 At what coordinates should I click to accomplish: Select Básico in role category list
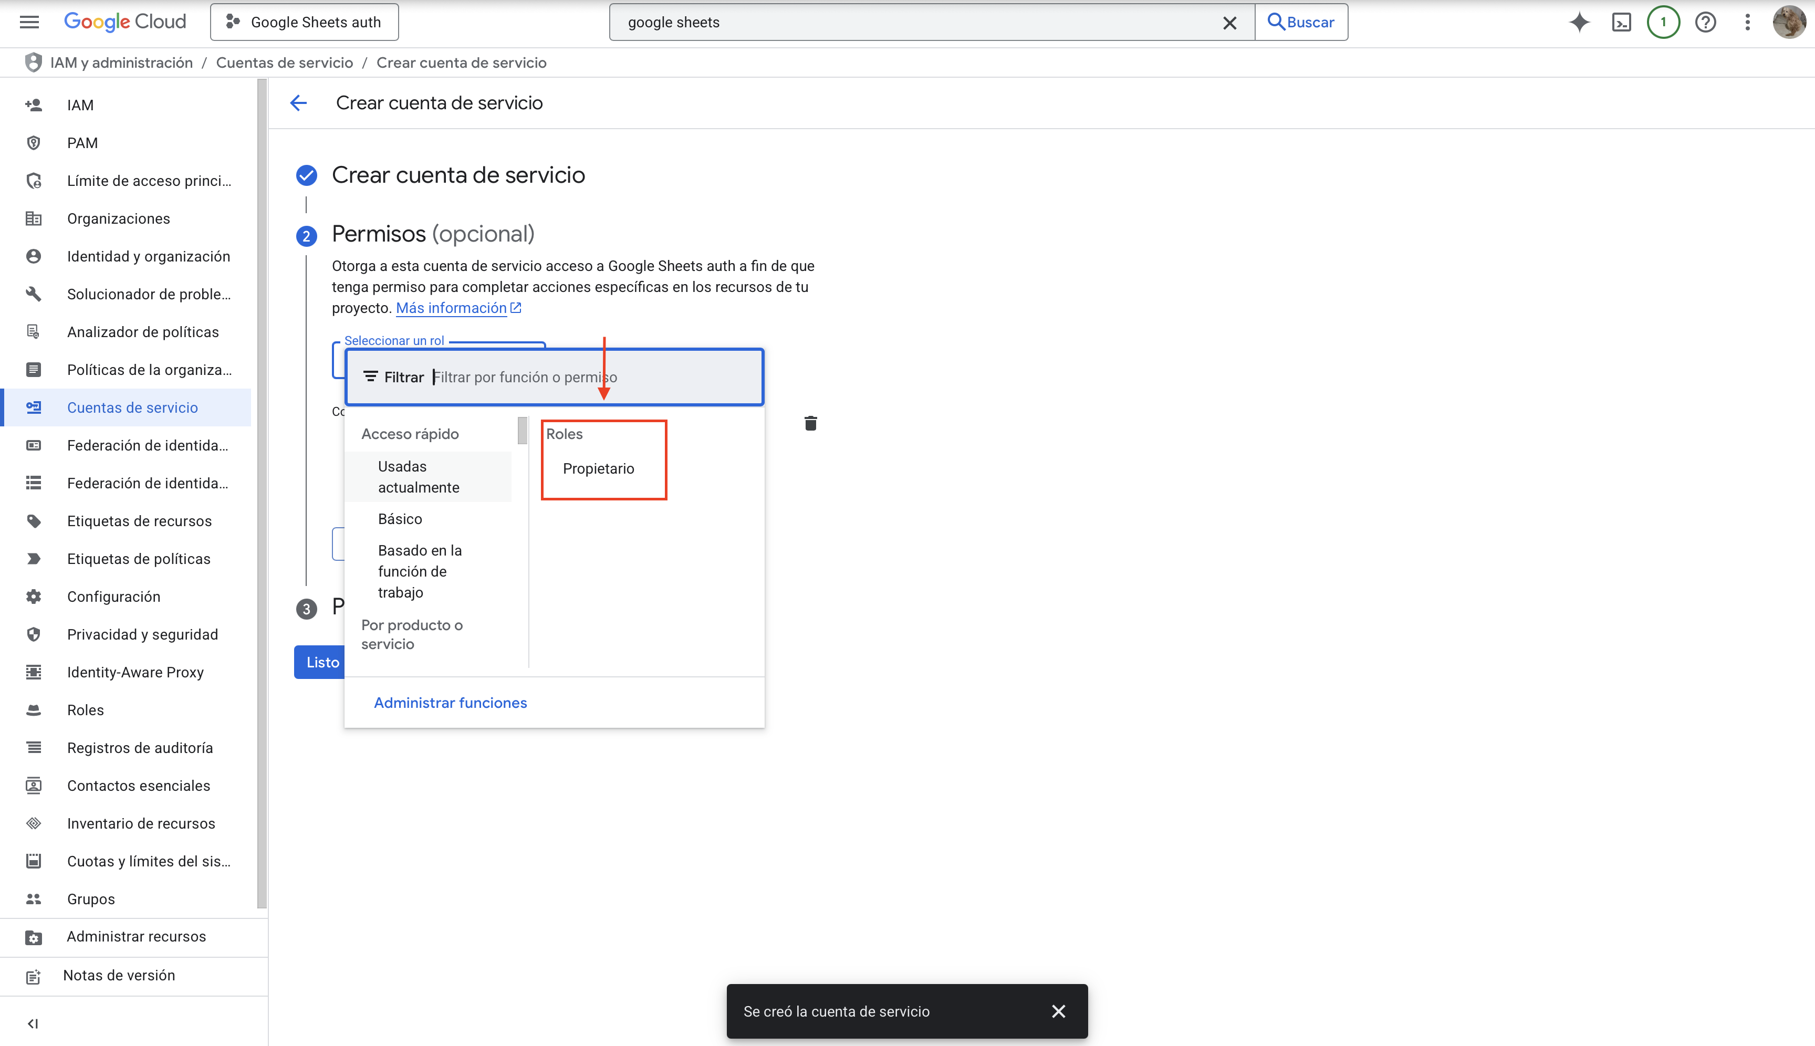pos(400,519)
